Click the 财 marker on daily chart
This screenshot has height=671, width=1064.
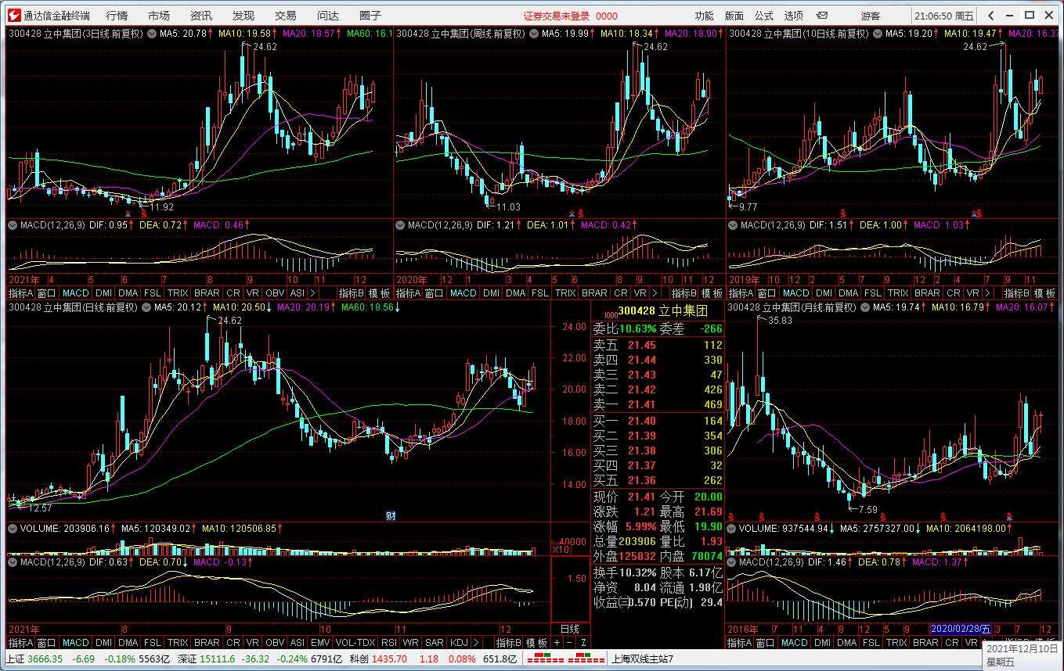pyautogui.click(x=391, y=515)
